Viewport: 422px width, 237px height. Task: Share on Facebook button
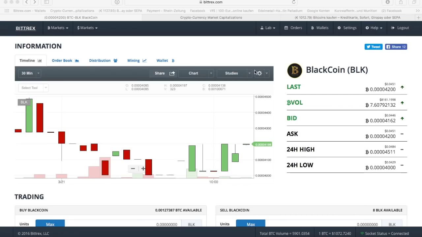click(396, 47)
